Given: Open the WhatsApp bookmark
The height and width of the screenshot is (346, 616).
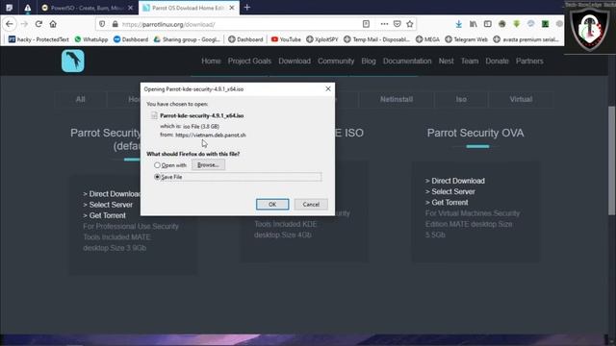Looking at the screenshot, I should pyautogui.click(x=91, y=39).
